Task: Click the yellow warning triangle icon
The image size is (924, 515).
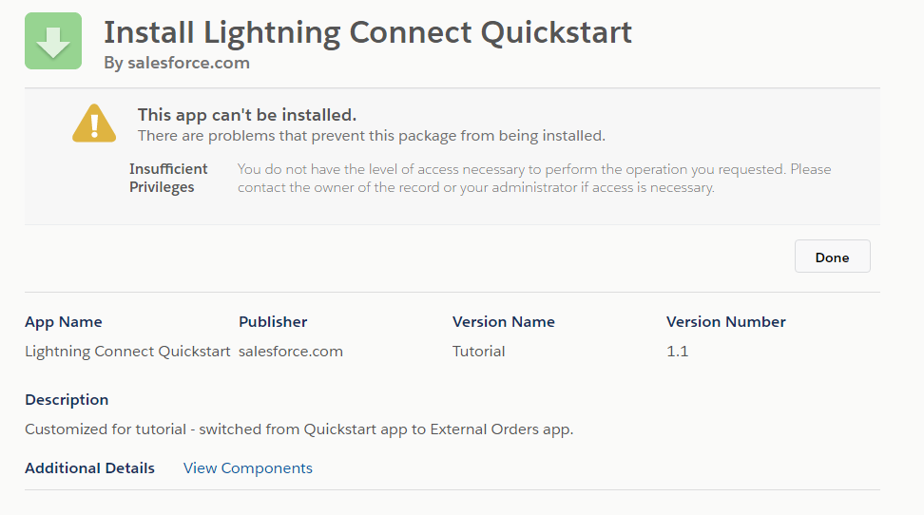Action: (x=94, y=124)
